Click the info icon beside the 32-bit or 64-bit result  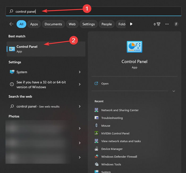12,84
